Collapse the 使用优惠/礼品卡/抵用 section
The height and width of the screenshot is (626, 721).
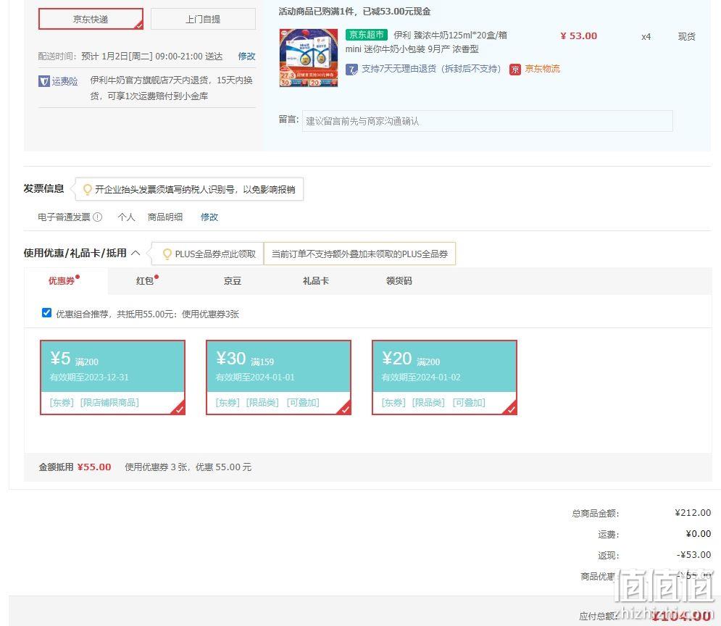pyautogui.click(x=136, y=253)
